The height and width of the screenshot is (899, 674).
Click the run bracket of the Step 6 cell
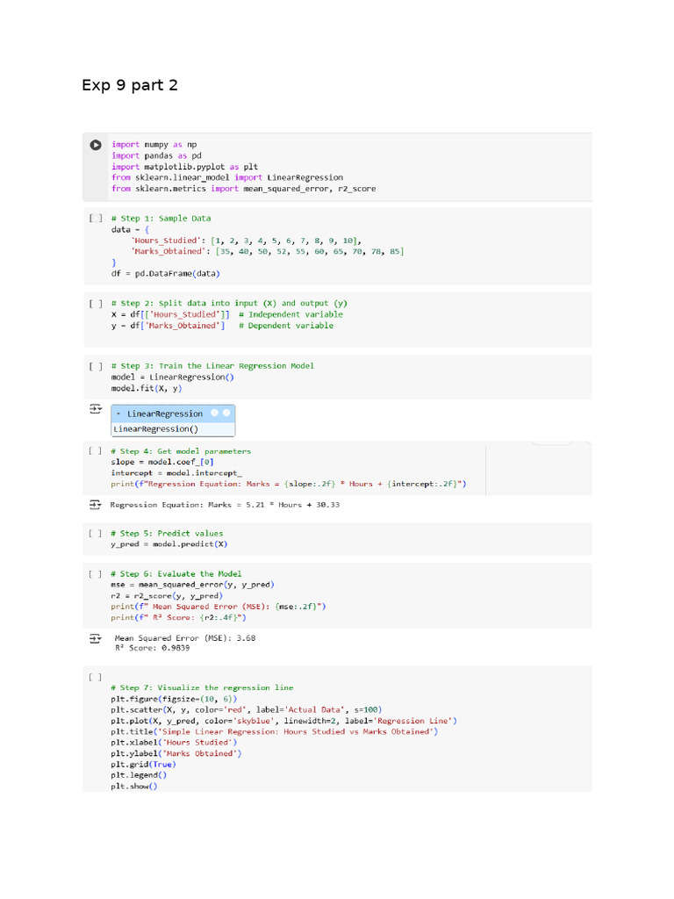(95, 574)
